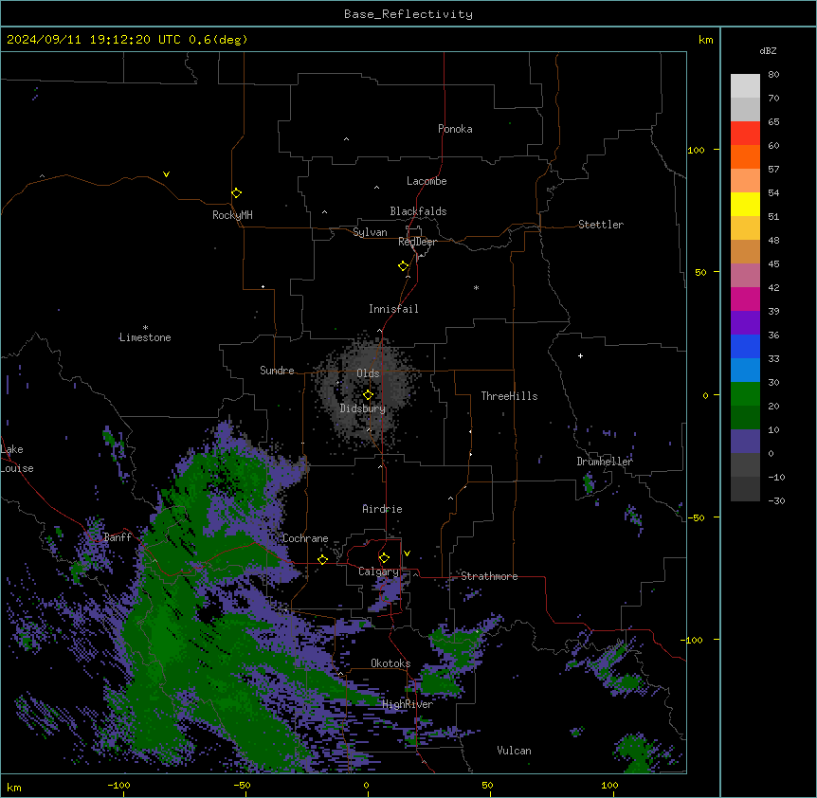
Task: Click the -50 mark on the right axis
Action: tap(696, 517)
